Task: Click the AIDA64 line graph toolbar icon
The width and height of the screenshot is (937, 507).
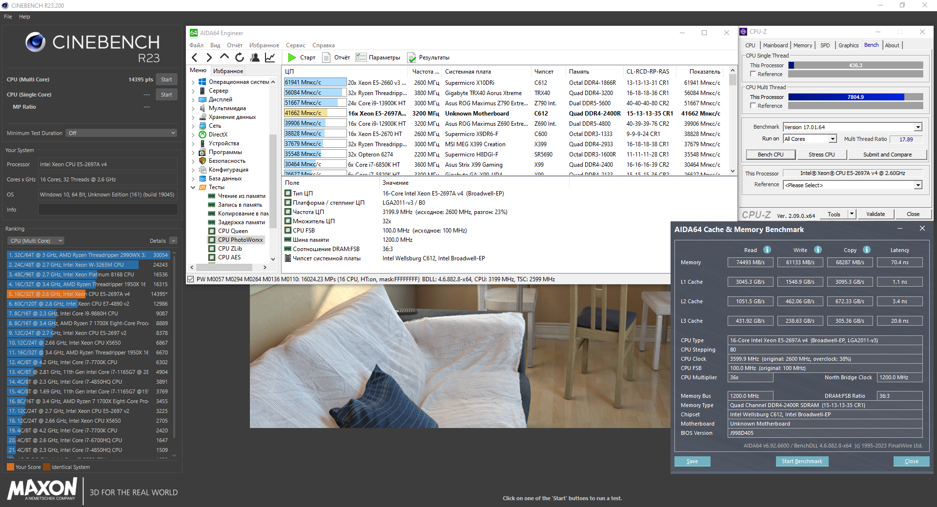Action: 270,58
